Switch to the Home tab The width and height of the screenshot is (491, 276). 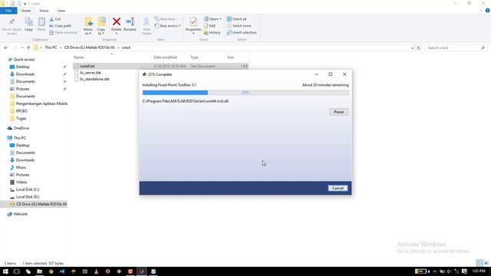26,11
